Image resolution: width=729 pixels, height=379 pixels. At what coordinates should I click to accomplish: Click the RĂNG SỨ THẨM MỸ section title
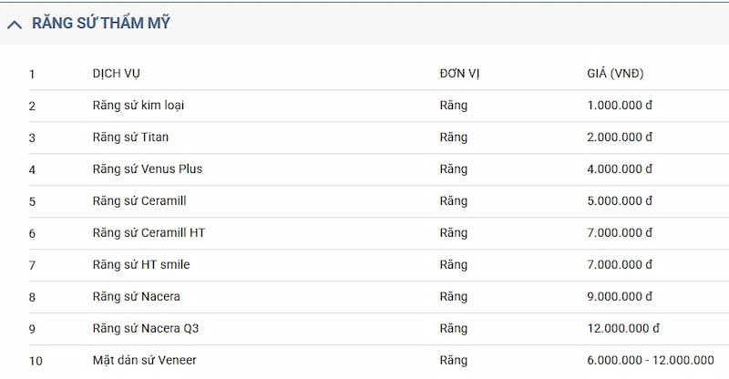(101, 24)
